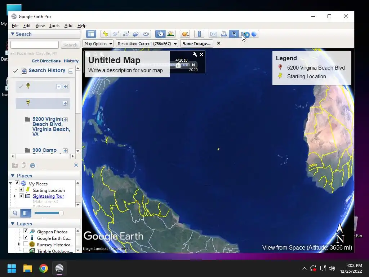This screenshot has width=369, height=277.
Task: Expand the Rumsey Historical layer
Action: point(19,244)
